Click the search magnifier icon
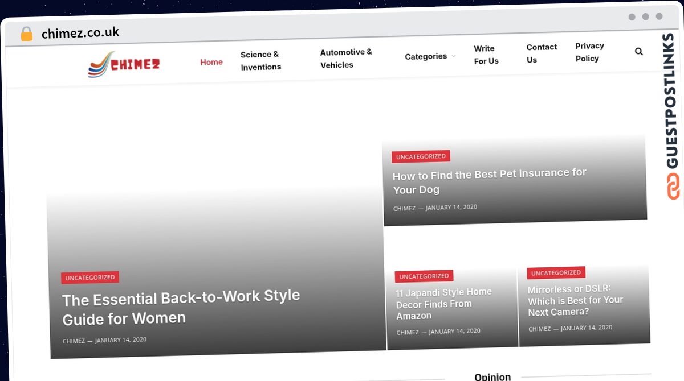684x381 pixels. (638, 52)
